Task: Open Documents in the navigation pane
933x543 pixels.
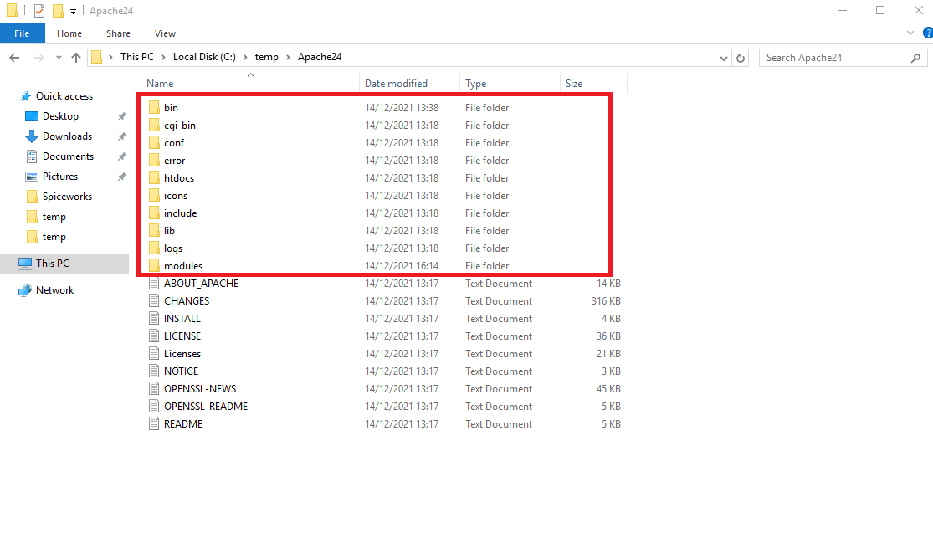Action: 68,156
